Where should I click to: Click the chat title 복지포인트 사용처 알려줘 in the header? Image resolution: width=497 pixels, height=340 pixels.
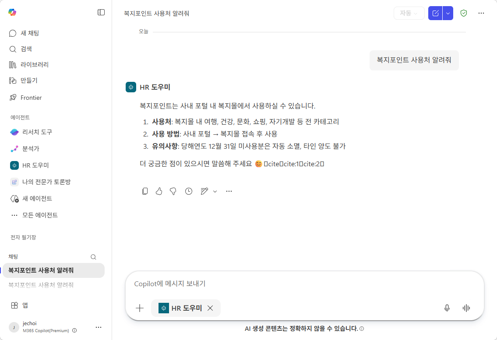pyautogui.click(x=157, y=13)
